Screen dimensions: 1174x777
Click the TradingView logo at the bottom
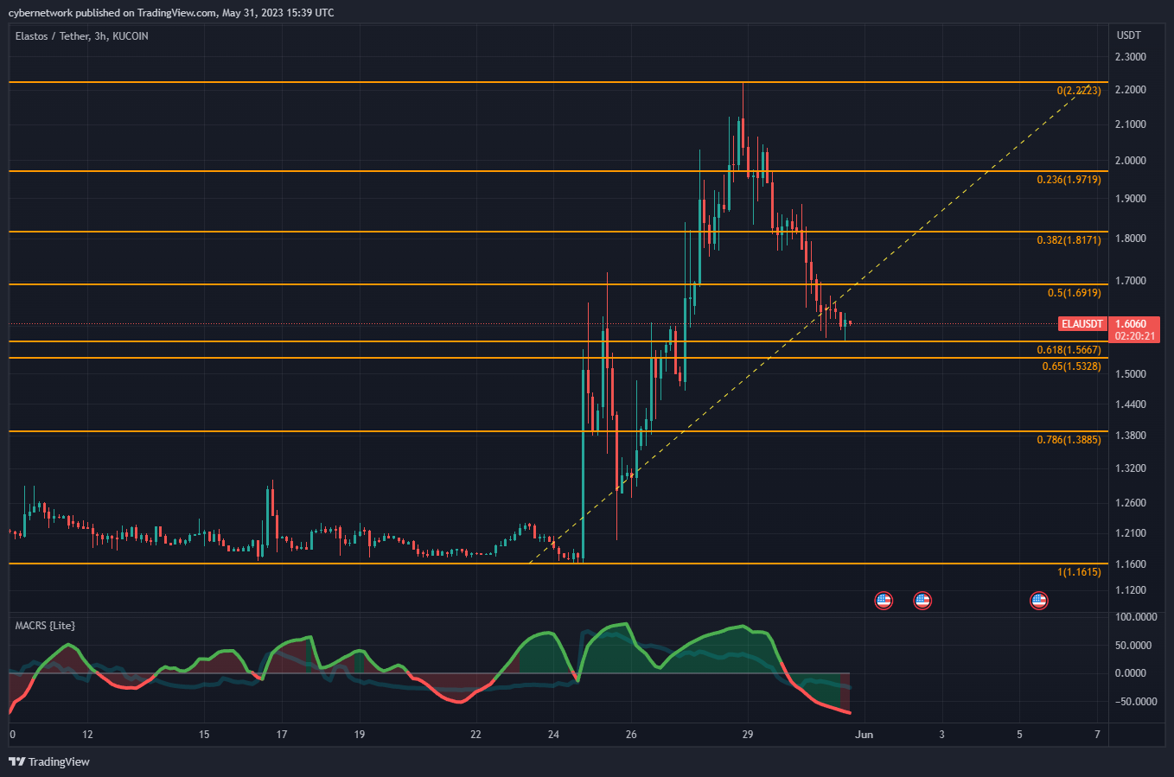click(49, 761)
